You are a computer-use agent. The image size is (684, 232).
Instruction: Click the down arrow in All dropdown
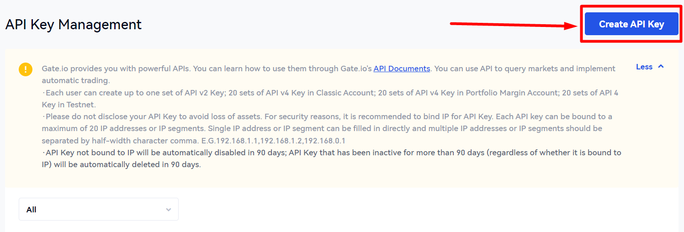click(x=169, y=210)
